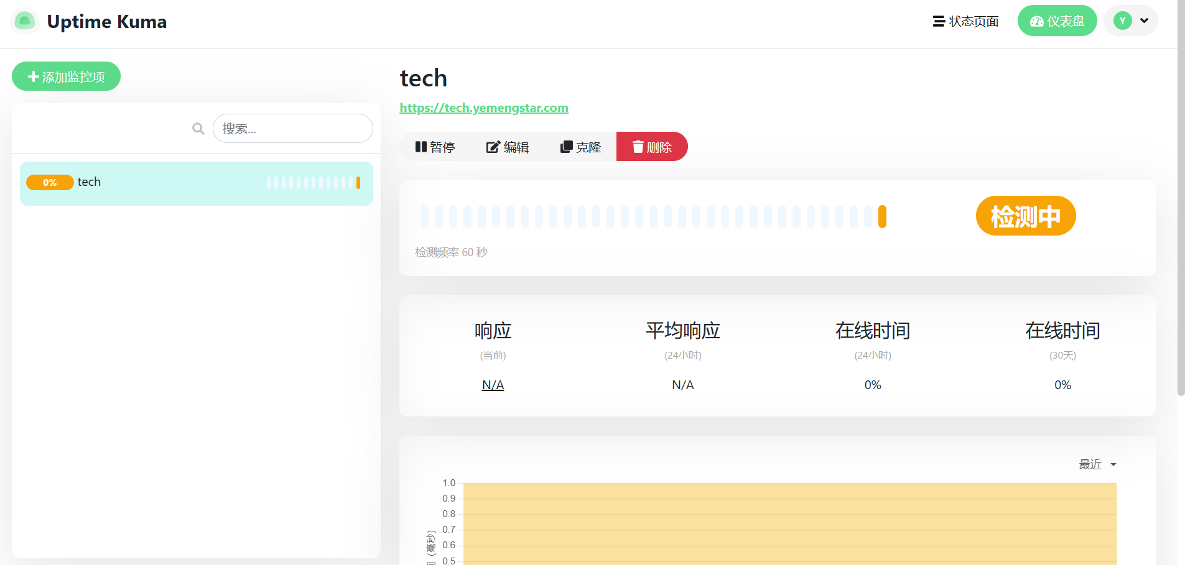Click the underlined N/A response value
Screen dimensions: 1185x565
point(493,385)
